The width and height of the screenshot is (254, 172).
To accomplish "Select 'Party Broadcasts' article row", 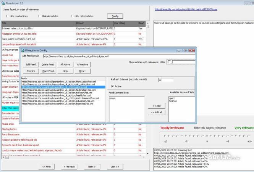I will pos(74,135).
